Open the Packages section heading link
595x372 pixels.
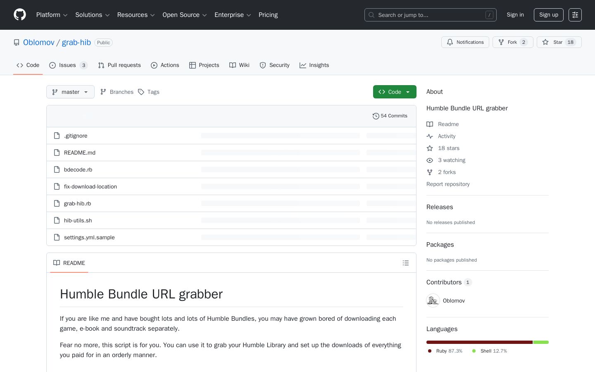click(440, 245)
